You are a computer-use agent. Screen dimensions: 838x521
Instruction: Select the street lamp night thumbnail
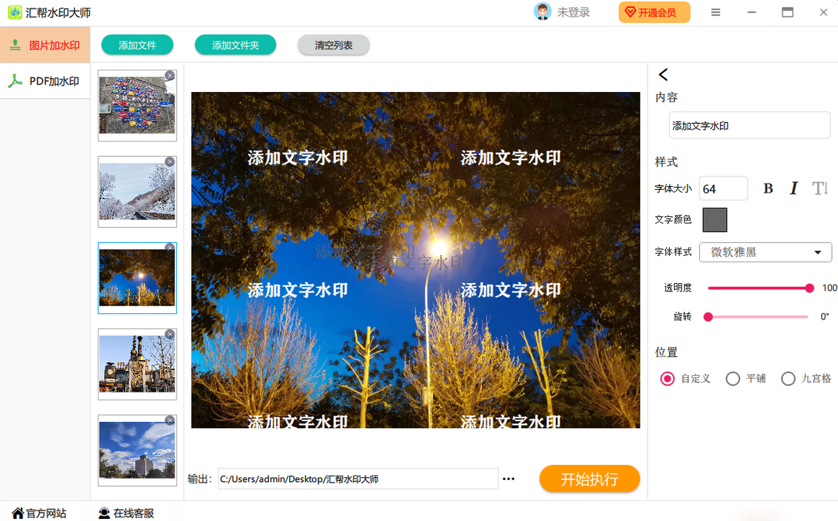137,278
